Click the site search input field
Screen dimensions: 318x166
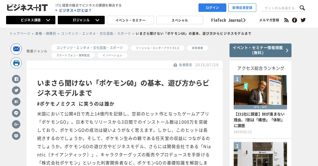[280, 8]
